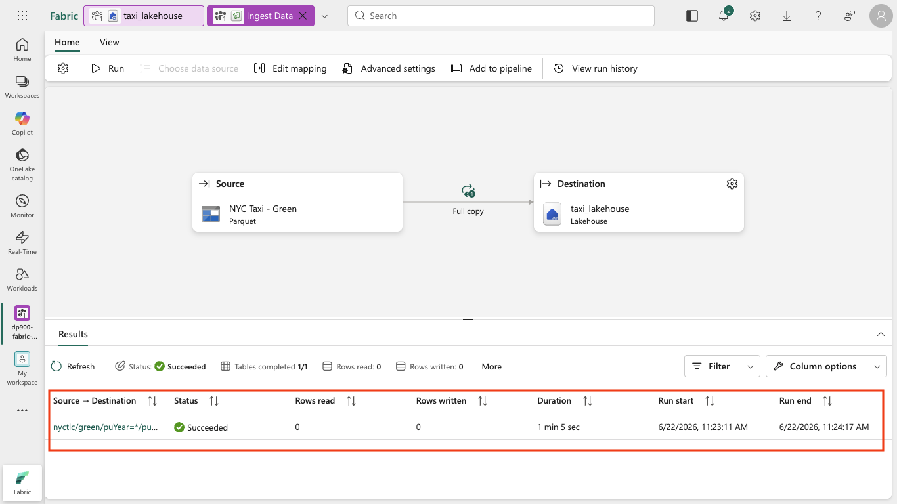Click the Succeeded status in table row
897x504 pixels.
coord(201,427)
